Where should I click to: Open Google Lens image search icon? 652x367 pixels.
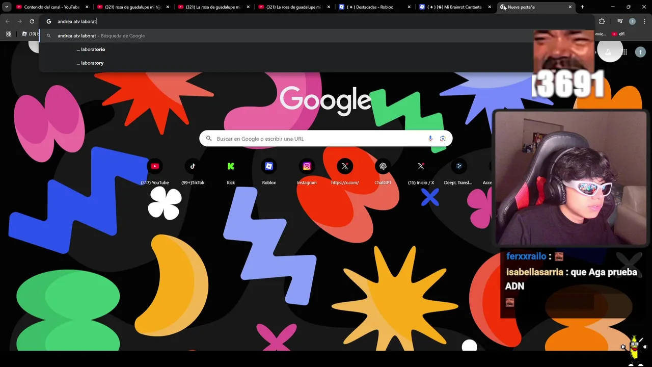443,139
